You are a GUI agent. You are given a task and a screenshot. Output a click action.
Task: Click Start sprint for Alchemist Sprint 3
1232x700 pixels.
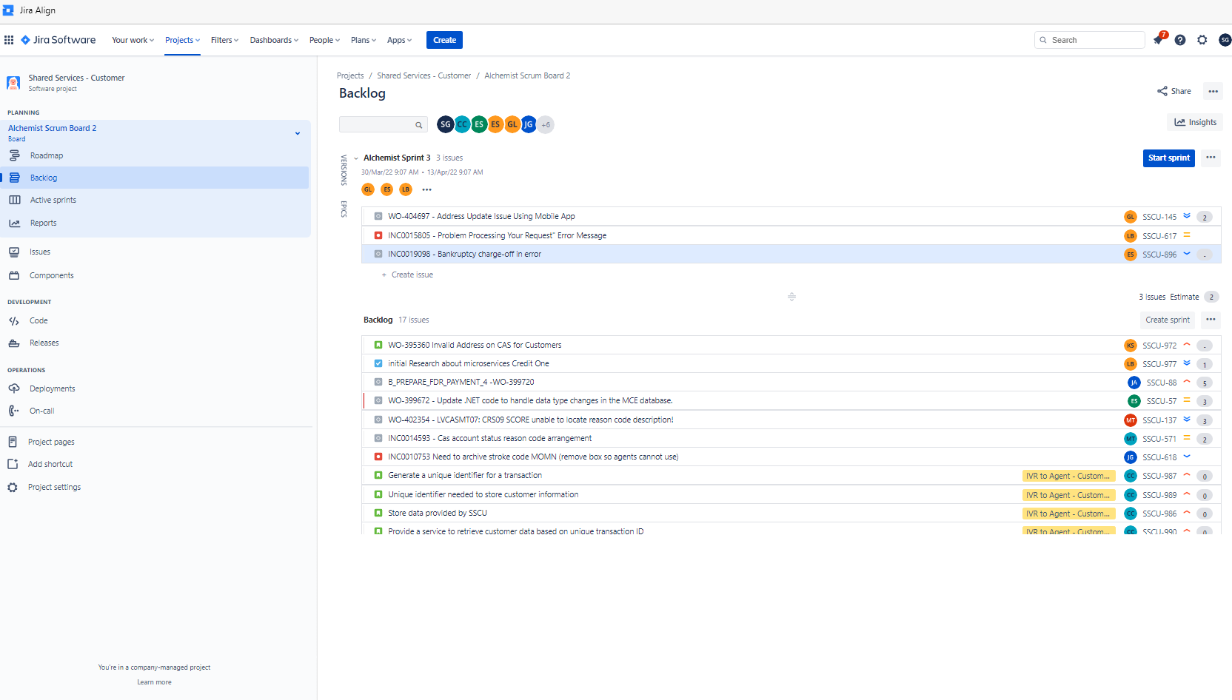click(1168, 158)
